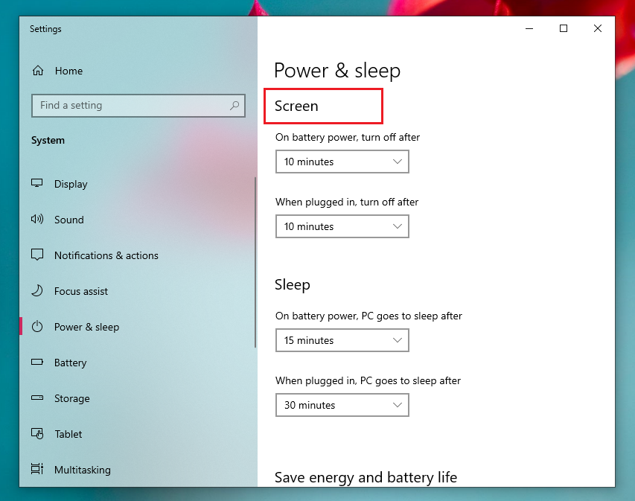This screenshot has height=501, width=635.
Task: Click the Home house icon
Action: click(x=38, y=71)
